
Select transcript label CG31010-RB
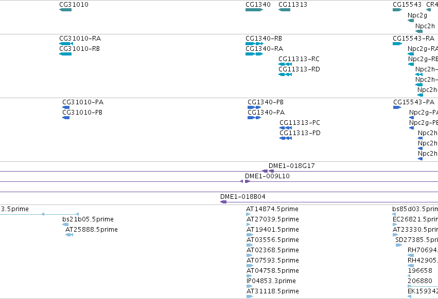click(79, 48)
